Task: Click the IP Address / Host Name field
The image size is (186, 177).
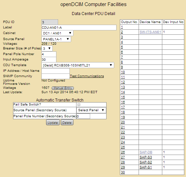Action: pos(55,71)
